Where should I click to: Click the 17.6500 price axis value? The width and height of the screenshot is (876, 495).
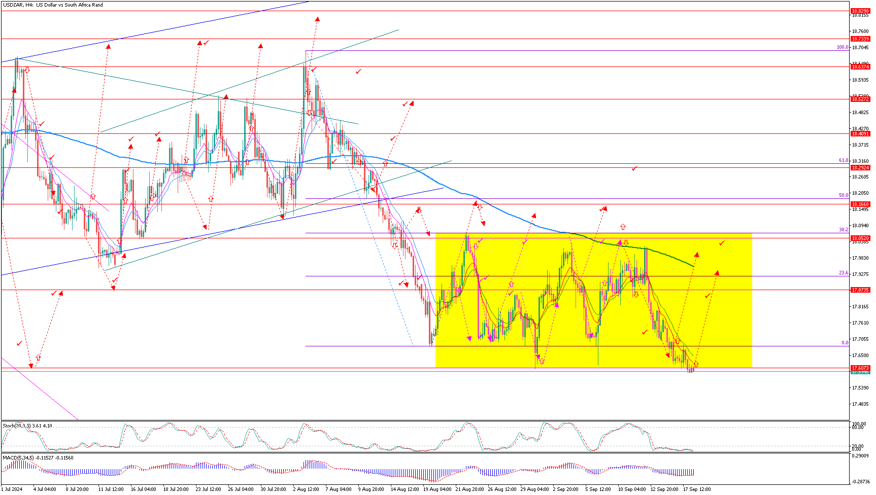coord(860,356)
